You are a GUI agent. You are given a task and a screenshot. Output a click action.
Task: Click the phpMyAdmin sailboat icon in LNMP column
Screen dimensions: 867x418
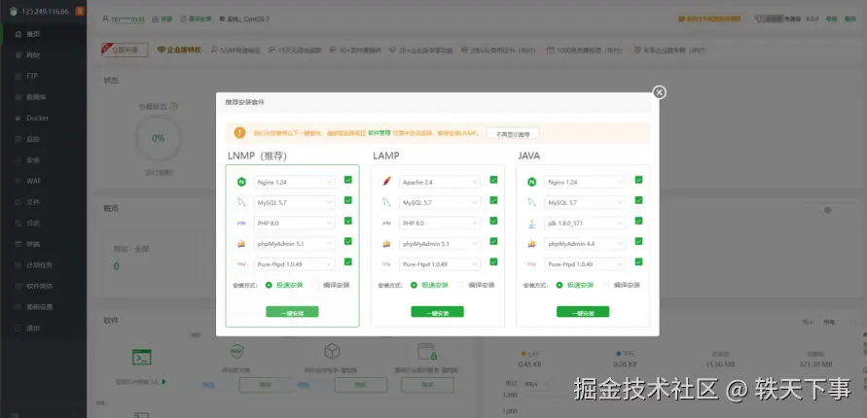[x=241, y=244]
